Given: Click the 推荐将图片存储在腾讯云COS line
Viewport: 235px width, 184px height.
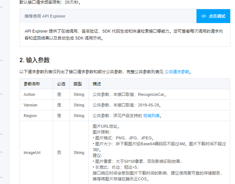Looking at the screenshot, I should pos(121,179).
